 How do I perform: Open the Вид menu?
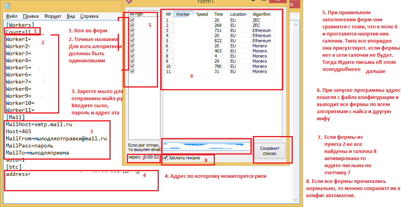(x=71, y=16)
